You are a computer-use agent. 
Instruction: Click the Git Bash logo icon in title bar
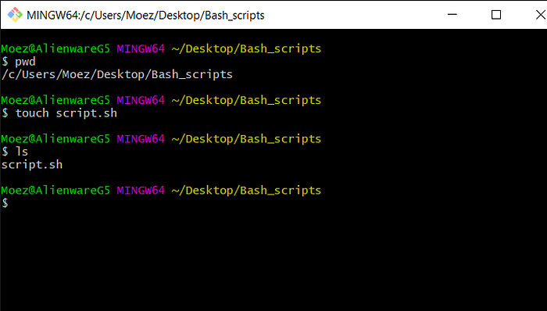(x=15, y=15)
